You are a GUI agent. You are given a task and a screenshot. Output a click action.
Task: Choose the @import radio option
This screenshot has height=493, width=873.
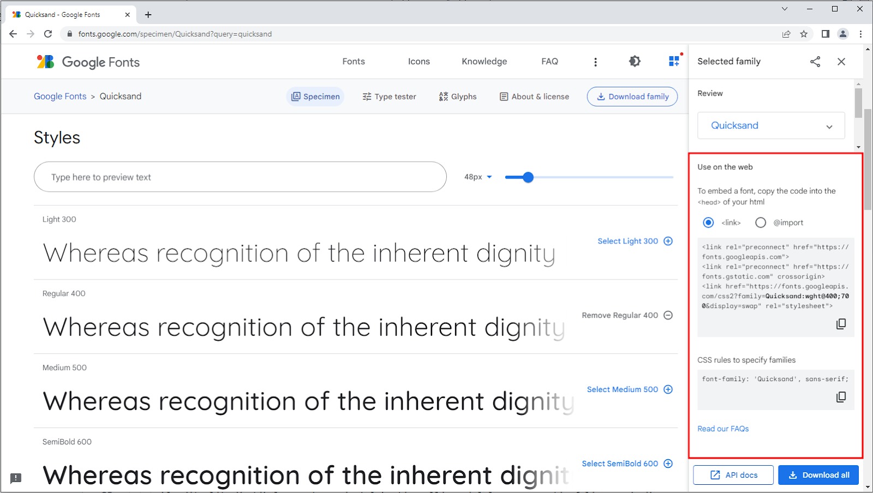tap(761, 223)
